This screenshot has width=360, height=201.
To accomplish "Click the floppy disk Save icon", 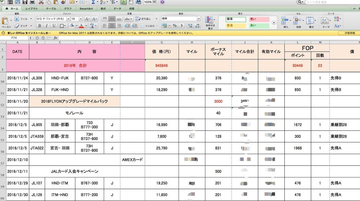I will (x=25, y=2).
